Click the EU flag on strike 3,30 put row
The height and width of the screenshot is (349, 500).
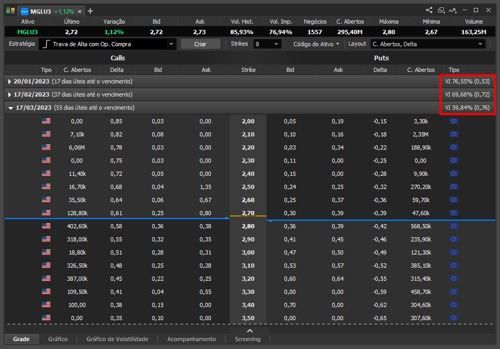point(454,292)
